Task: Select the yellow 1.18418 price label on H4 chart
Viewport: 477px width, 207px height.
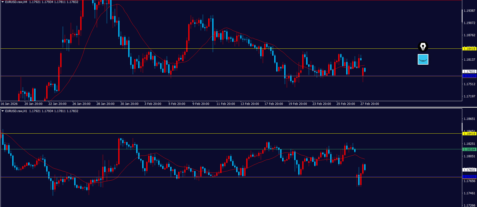Action: point(469,49)
